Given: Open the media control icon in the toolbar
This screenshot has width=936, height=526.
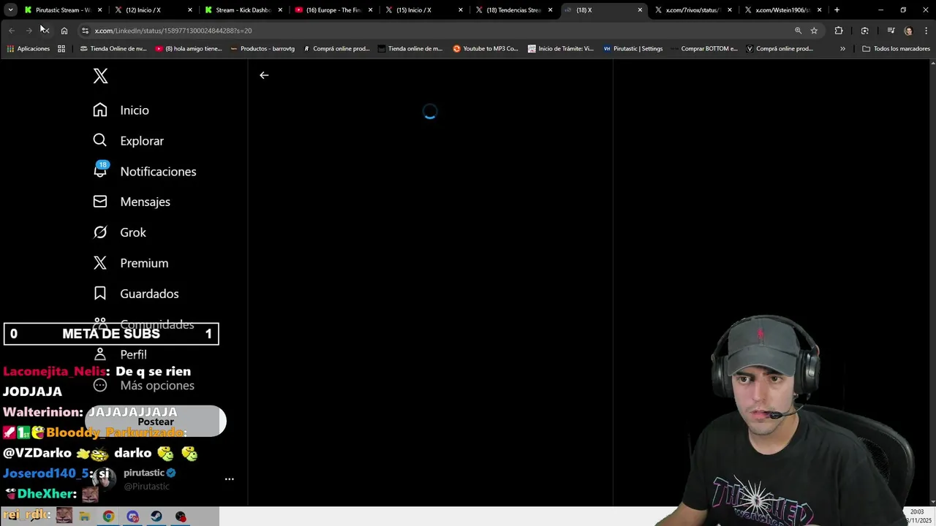Looking at the screenshot, I should click(891, 31).
